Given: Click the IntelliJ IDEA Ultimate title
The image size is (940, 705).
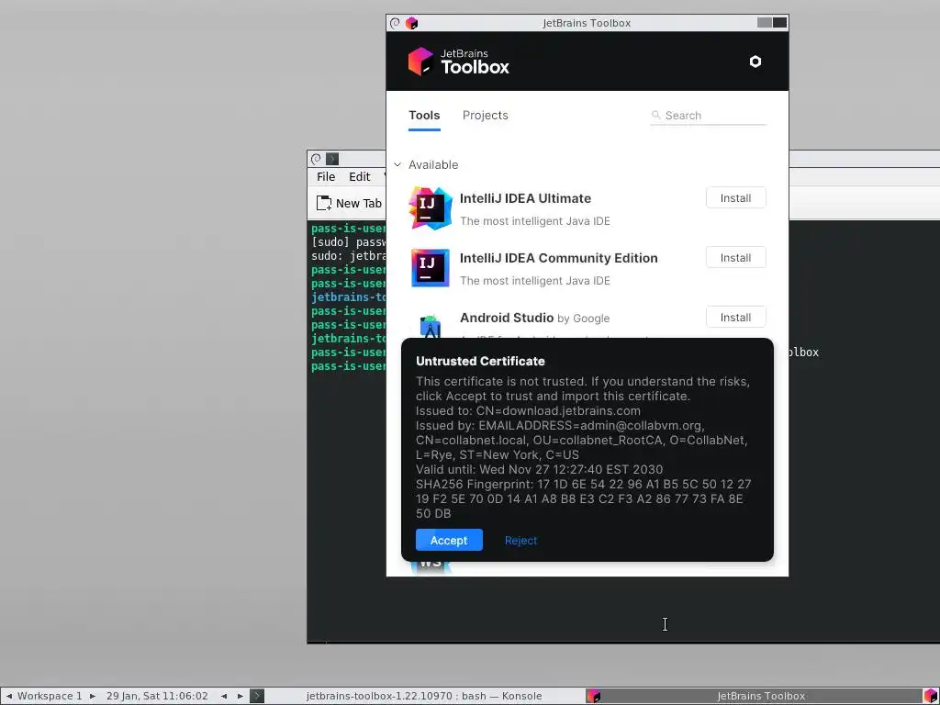Looking at the screenshot, I should [x=525, y=198].
